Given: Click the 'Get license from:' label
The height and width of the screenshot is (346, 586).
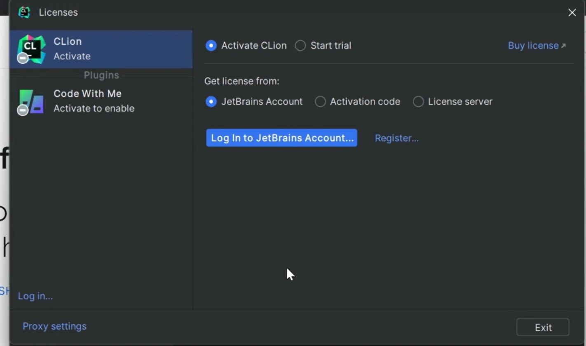Looking at the screenshot, I should (x=242, y=81).
